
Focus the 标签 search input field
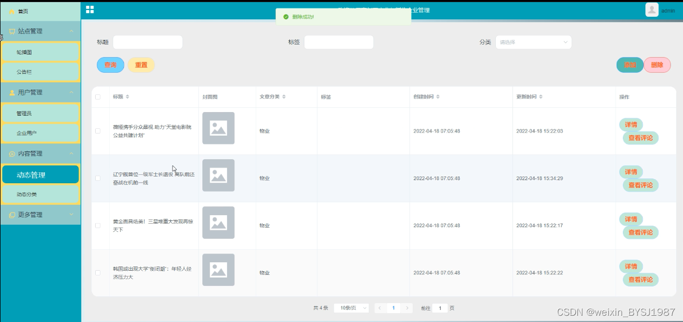(x=339, y=42)
